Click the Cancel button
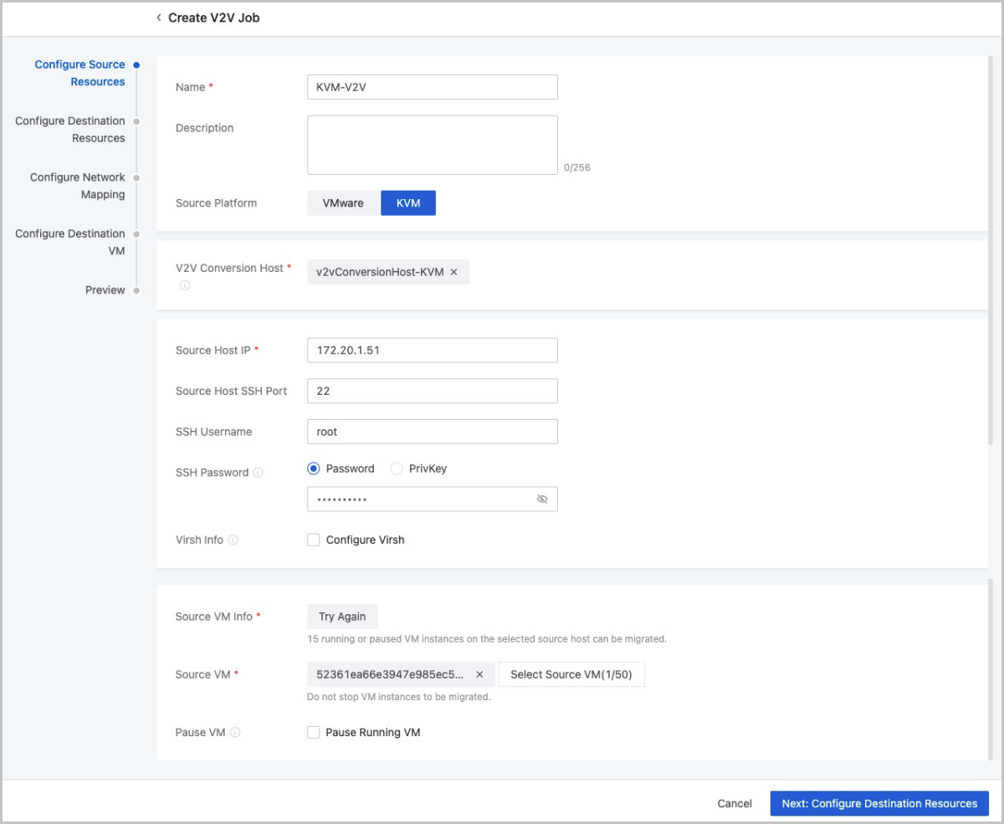The image size is (1004, 824). [x=735, y=803]
